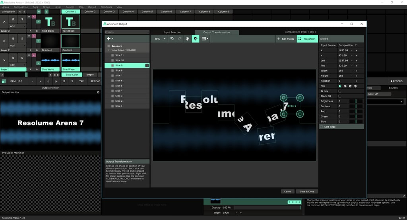
Task: Click the add screen plus icon
Action: click(109, 39)
